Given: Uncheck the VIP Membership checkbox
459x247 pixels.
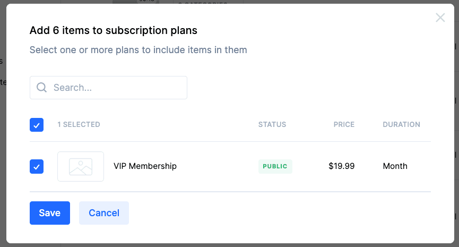Looking at the screenshot, I should click(37, 166).
